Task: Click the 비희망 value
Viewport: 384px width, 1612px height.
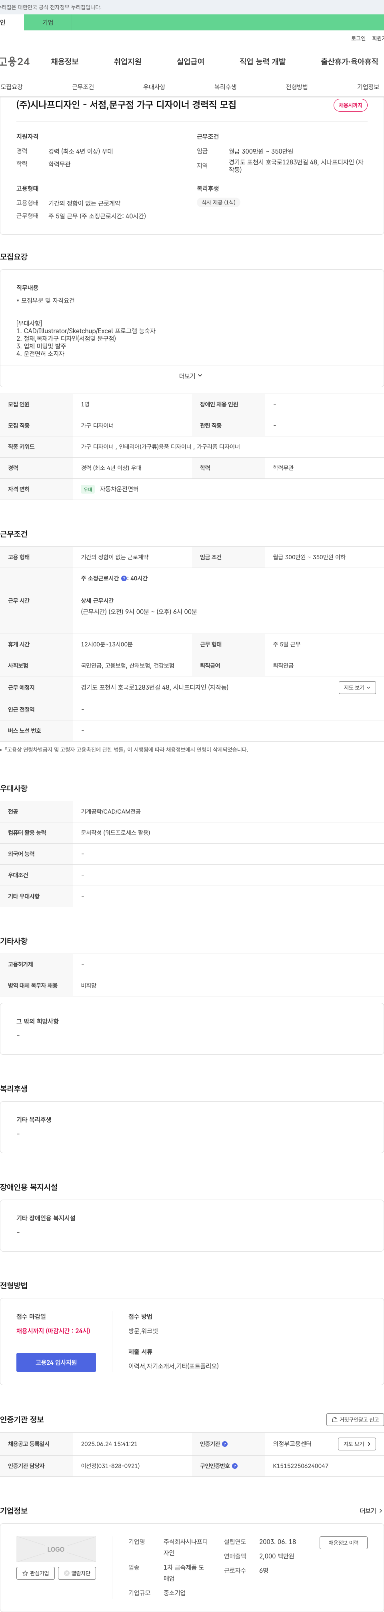Action: pos(89,986)
